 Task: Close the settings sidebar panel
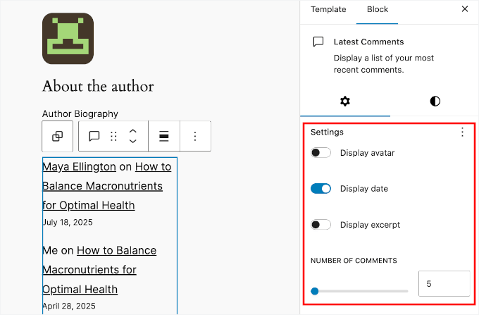click(x=464, y=9)
